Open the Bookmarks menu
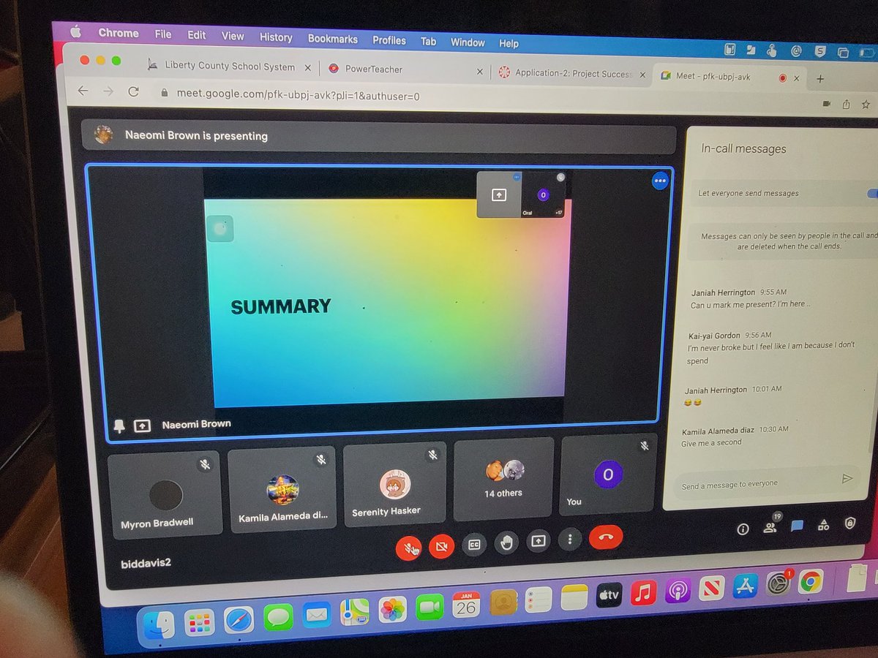Image resolution: width=878 pixels, height=658 pixels. 333,39
